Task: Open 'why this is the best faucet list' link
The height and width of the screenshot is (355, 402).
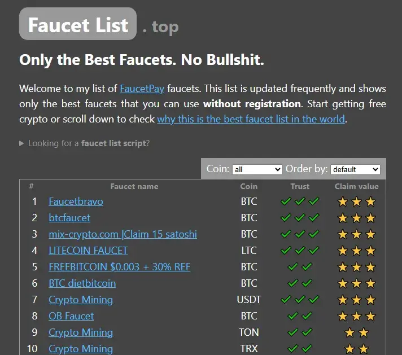Action: click(x=251, y=119)
